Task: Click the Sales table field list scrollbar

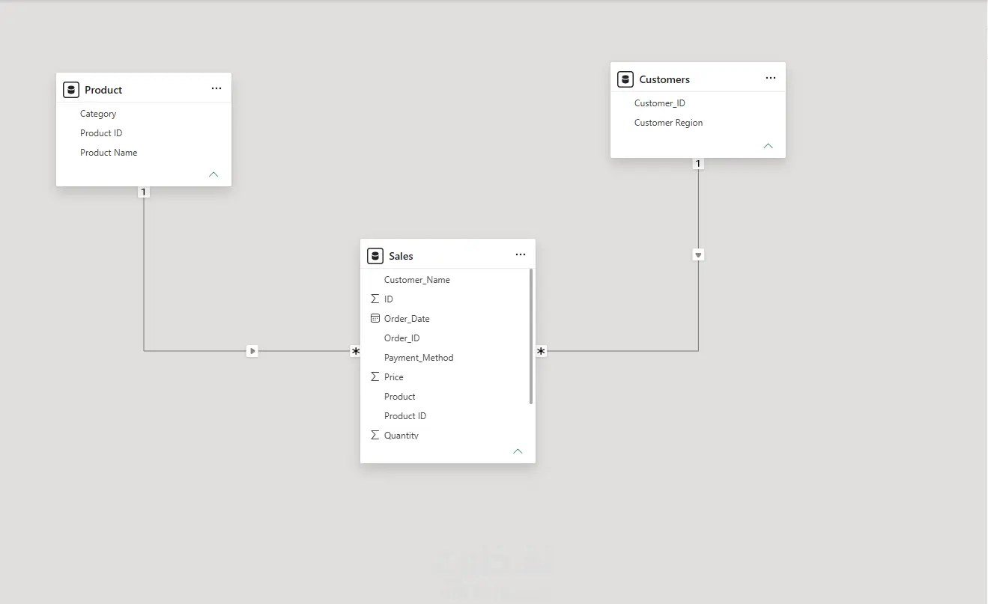Action: 531,337
